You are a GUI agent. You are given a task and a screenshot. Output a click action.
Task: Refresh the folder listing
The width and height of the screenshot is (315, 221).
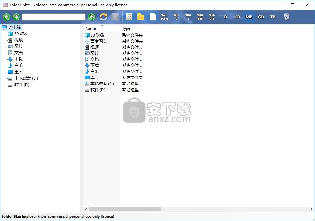click(104, 17)
